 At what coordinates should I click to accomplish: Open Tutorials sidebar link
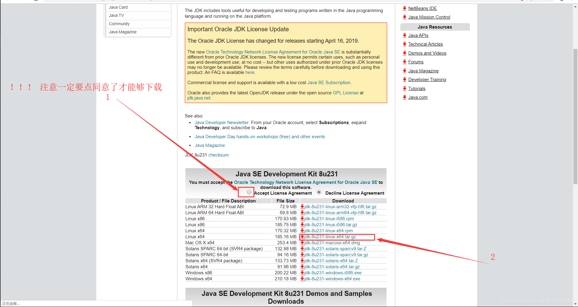coord(417,89)
